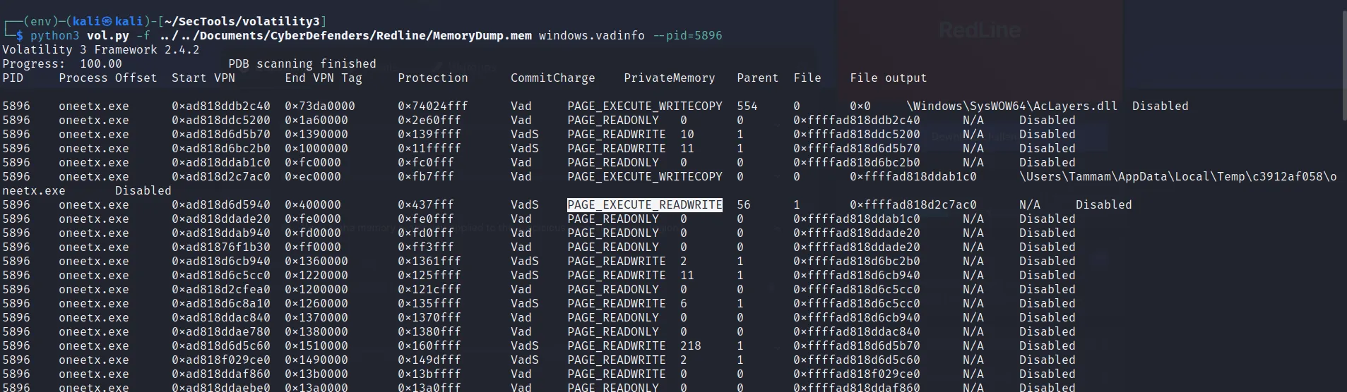The width and height of the screenshot is (1347, 392).
Task: Click the 0x437fff address value
Action: (x=425, y=205)
